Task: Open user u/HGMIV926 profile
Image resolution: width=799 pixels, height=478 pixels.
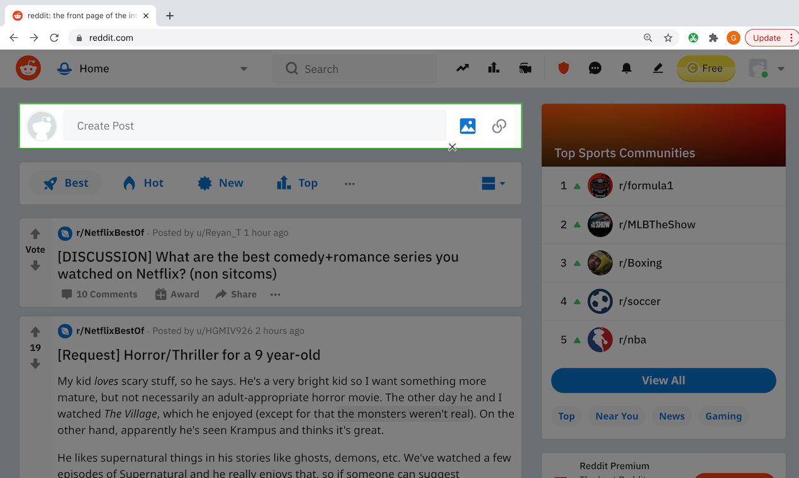Action: [x=224, y=331]
